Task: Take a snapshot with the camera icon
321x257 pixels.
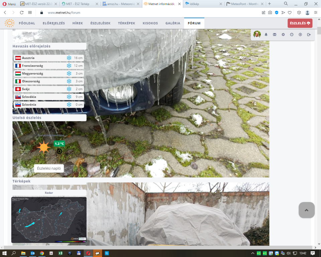Action: [270, 12]
